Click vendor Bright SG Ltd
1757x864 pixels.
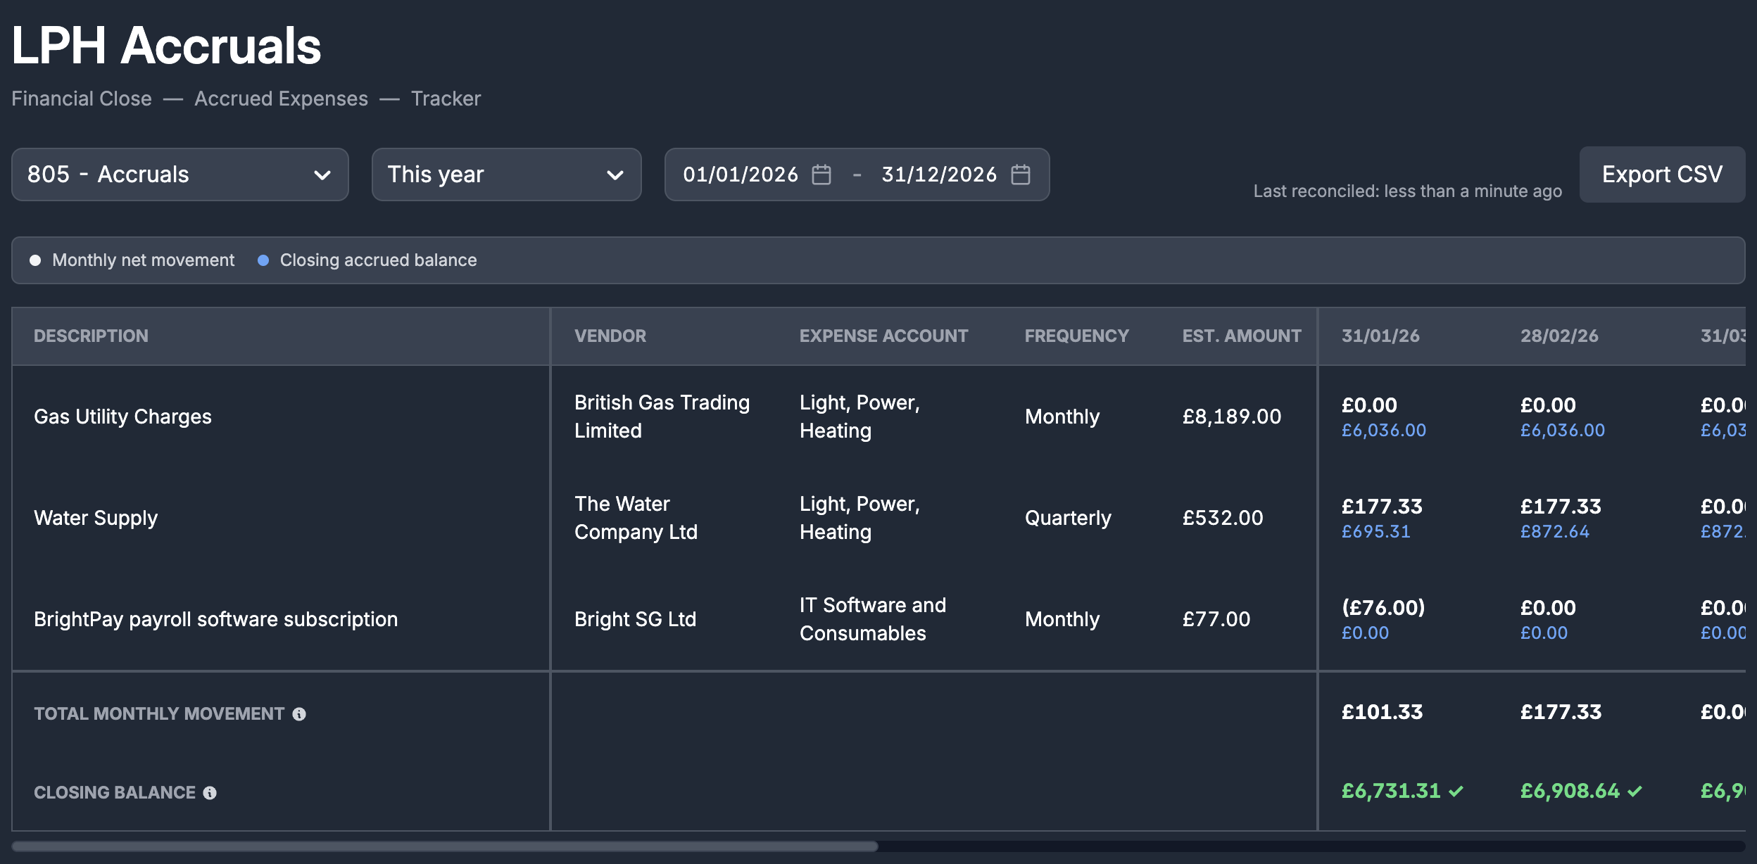[635, 619]
